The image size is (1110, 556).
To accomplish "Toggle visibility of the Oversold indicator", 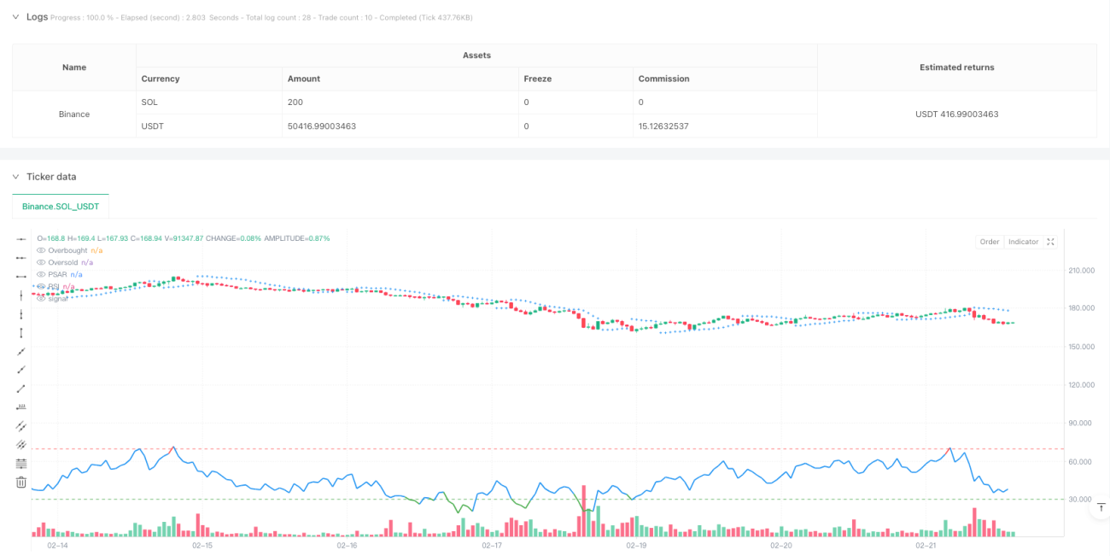I will [41, 262].
